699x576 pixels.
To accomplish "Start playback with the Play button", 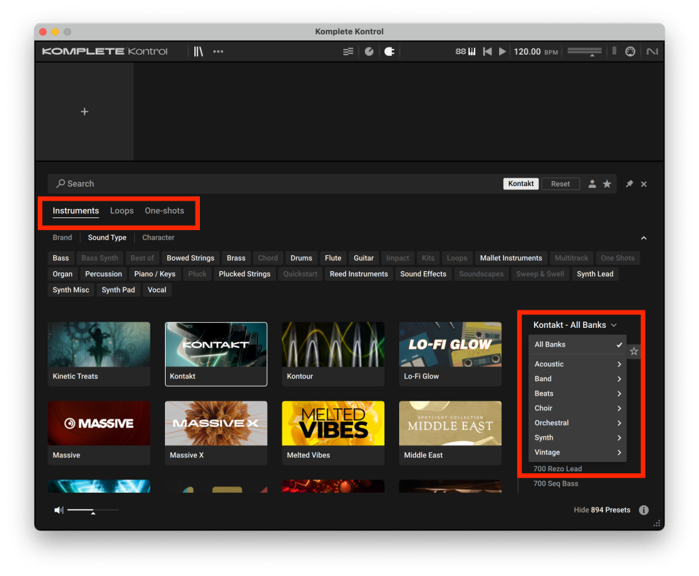I will [x=503, y=52].
